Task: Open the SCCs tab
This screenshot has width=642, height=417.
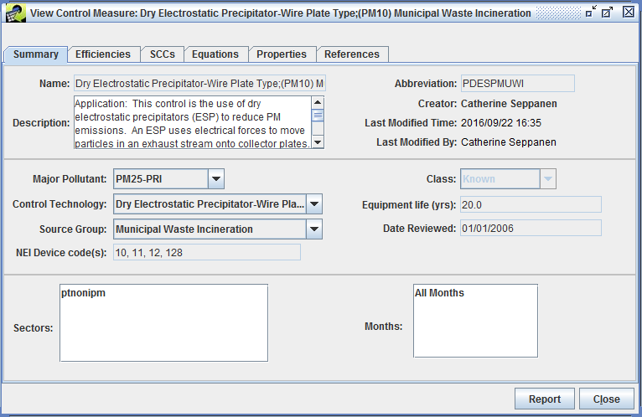Action: (x=162, y=54)
